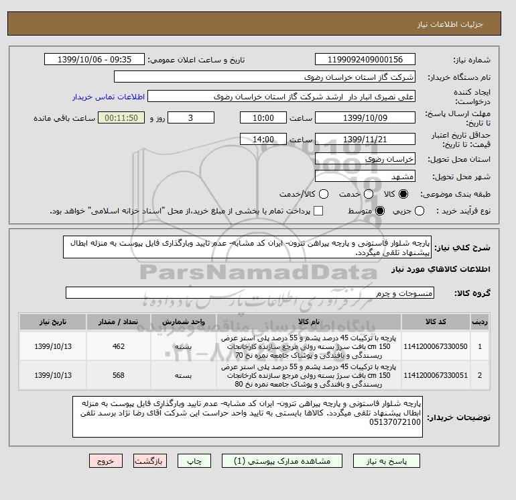Click the جزئیات اطلاعات نیاز page title
This screenshot has height=500, width=516.
(450, 24)
